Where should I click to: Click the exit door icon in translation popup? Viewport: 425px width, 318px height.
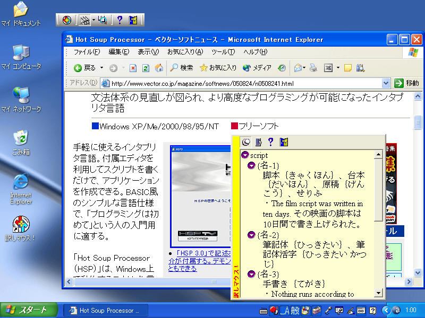click(284, 142)
